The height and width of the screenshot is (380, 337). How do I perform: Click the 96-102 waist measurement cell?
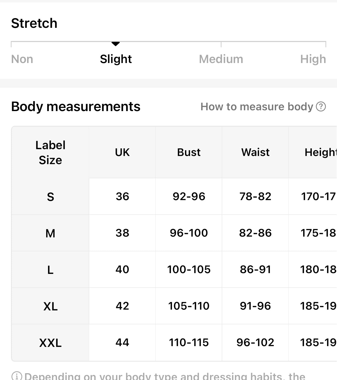pos(255,342)
